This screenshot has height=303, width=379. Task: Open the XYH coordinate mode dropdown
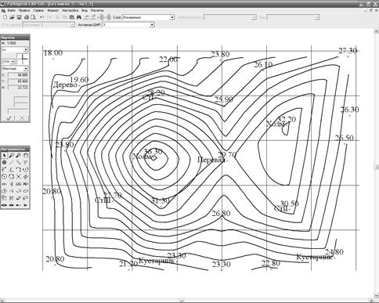coord(13,62)
